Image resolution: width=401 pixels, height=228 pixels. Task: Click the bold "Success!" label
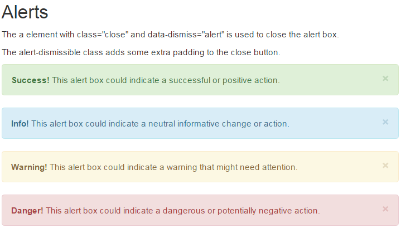[30, 80]
